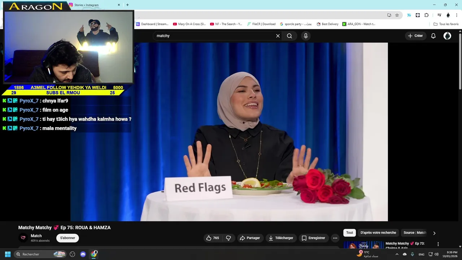Show hidden system tray icons
The width and height of the screenshot is (462, 260).
tap(397, 254)
